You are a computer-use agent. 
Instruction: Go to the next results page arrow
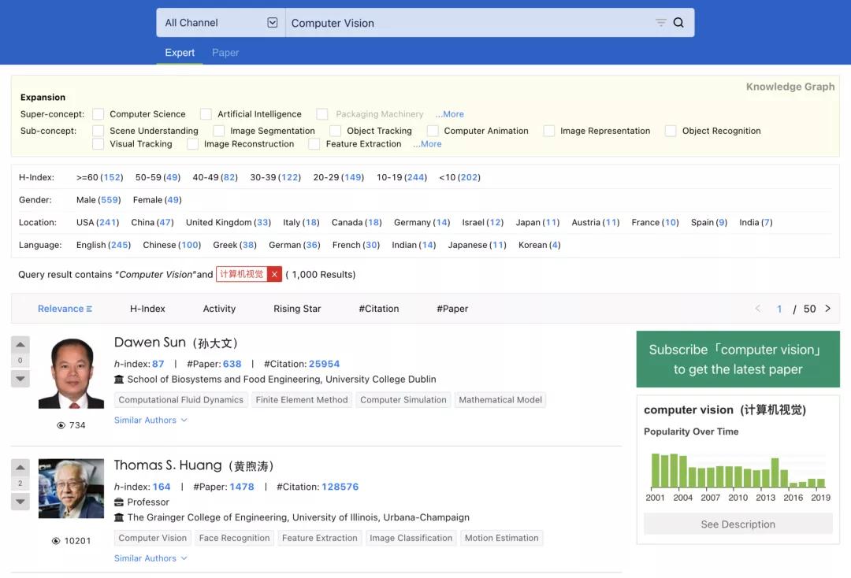[x=827, y=309]
